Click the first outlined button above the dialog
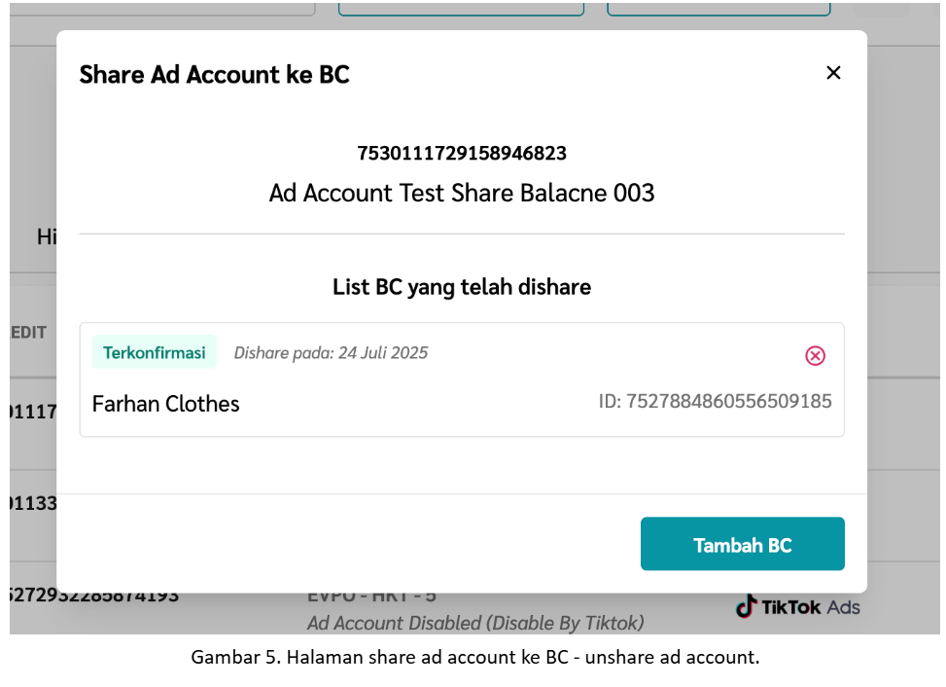The height and width of the screenshot is (687, 946). (x=461, y=9)
